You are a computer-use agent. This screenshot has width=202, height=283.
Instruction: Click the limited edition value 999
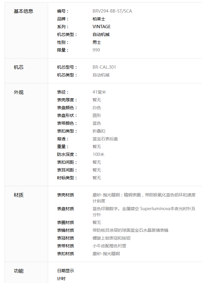click(x=96, y=50)
